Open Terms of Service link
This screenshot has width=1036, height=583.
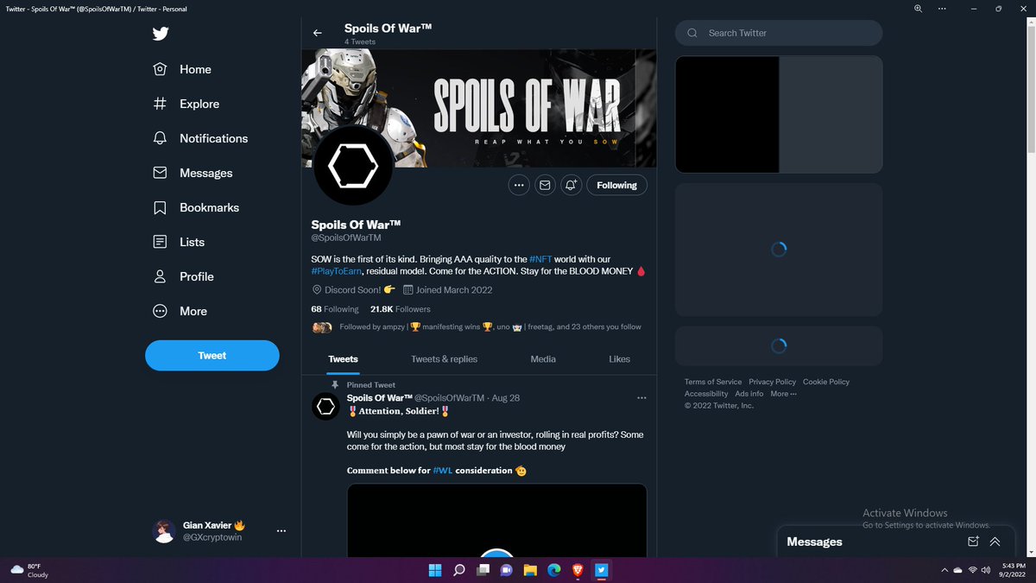(x=713, y=382)
